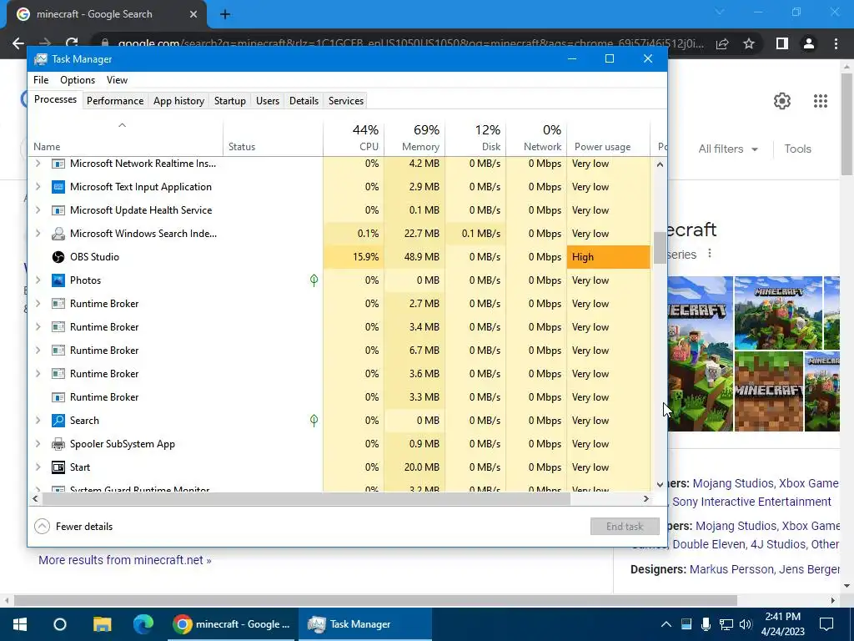Click the End task button
The image size is (854, 641).
pyautogui.click(x=625, y=527)
